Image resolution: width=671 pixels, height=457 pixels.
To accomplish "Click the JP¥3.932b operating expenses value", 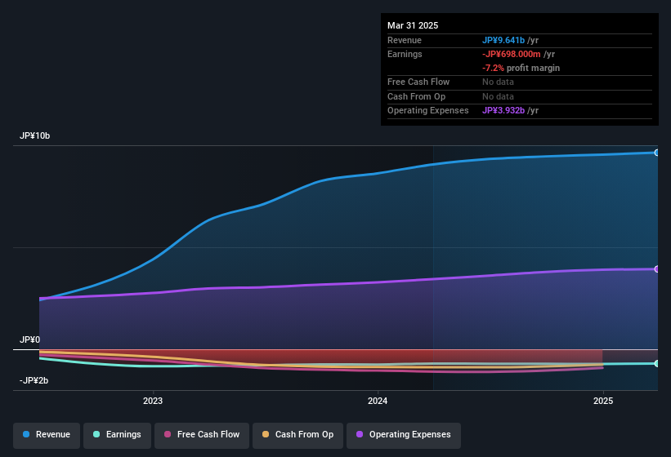I will (503, 110).
